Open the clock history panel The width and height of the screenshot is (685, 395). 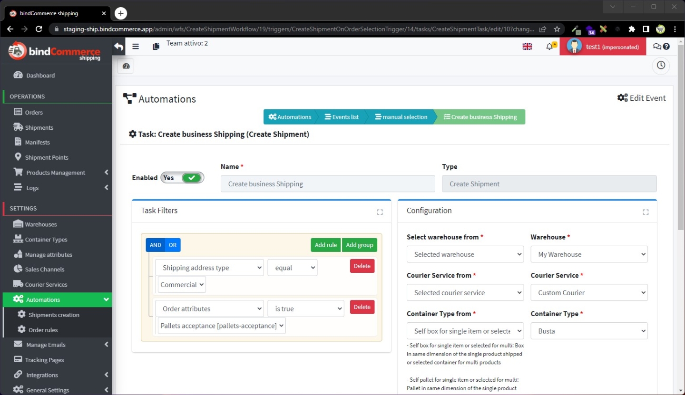pos(661,66)
